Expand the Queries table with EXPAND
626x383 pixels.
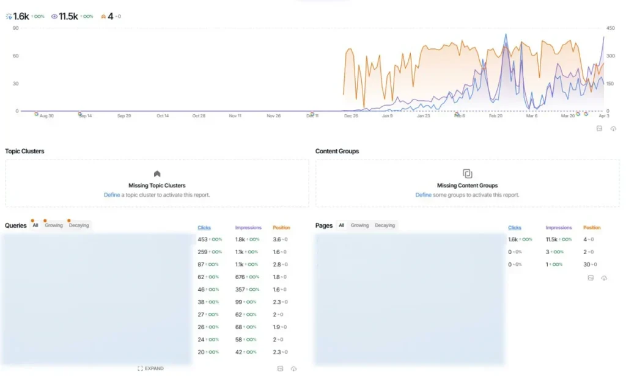tap(151, 368)
